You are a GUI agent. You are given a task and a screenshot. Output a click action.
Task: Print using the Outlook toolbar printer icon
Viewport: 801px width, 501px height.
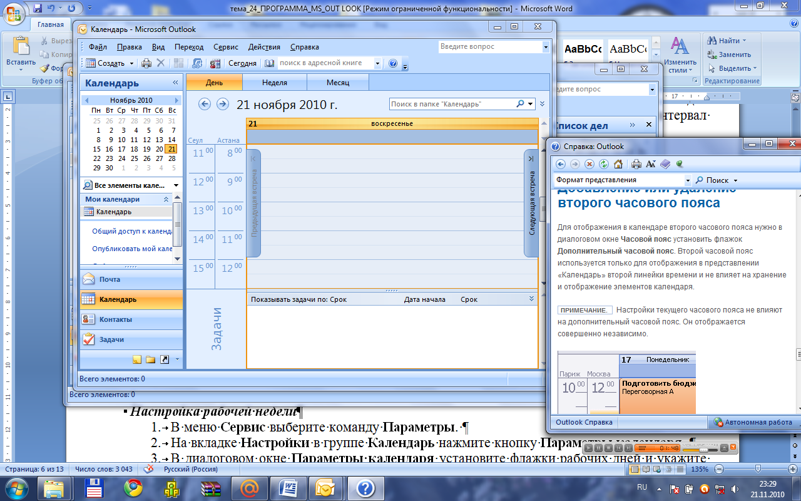146,63
